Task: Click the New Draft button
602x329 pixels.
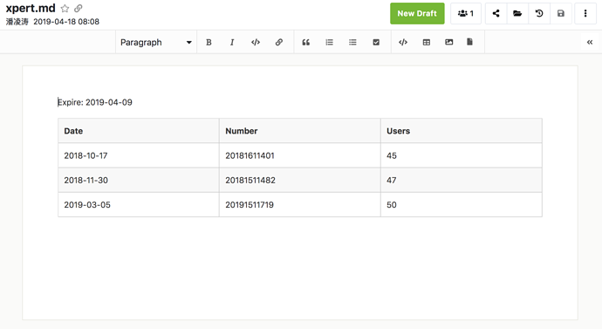Action: click(x=417, y=13)
